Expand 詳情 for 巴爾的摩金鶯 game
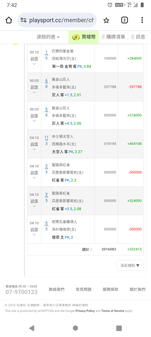Screen dimensions: 151x337 [34, 58]
